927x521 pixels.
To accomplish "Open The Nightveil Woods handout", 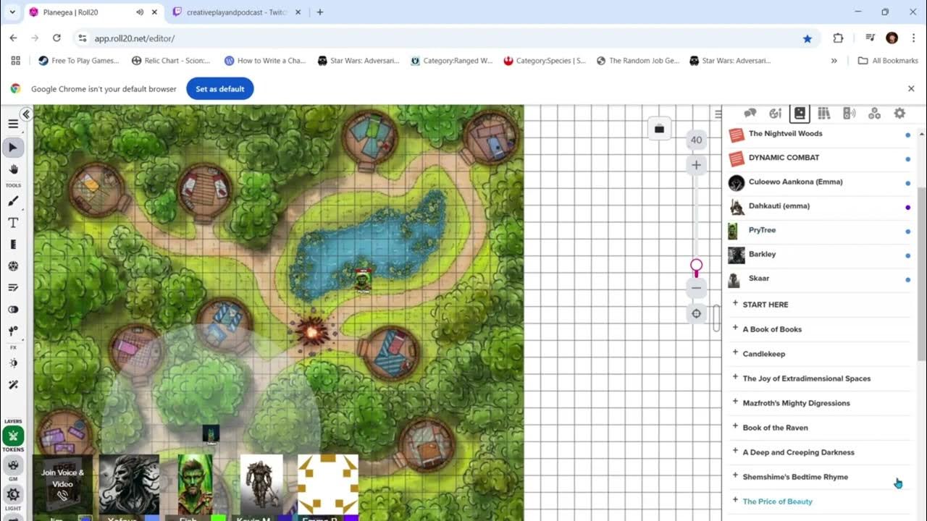I will (785, 134).
